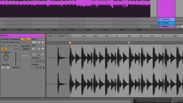Click the Set button next to Position
Screen dimensions: 183x103
tap(42, 58)
